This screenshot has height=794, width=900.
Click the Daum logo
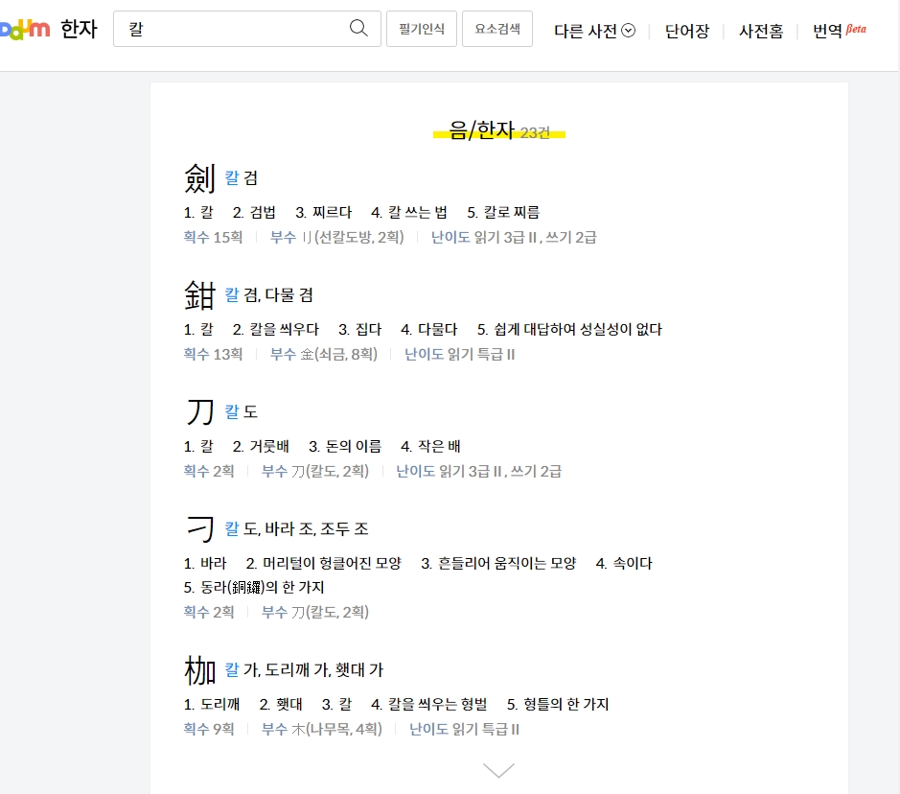tap(25, 29)
